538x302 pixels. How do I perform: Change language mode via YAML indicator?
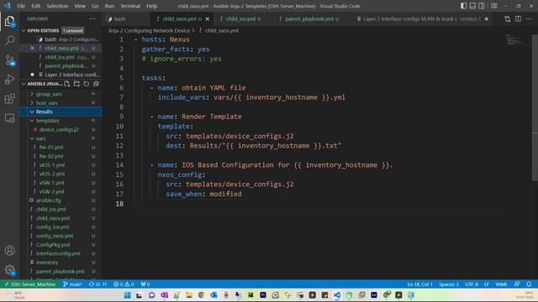(501, 284)
